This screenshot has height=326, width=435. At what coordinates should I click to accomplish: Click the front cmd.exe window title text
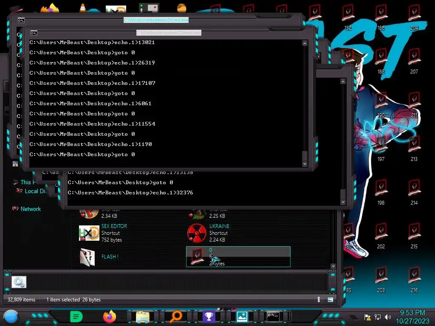pyautogui.click(x=169, y=33)
